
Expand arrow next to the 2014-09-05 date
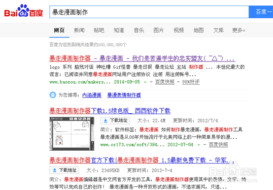145,82
